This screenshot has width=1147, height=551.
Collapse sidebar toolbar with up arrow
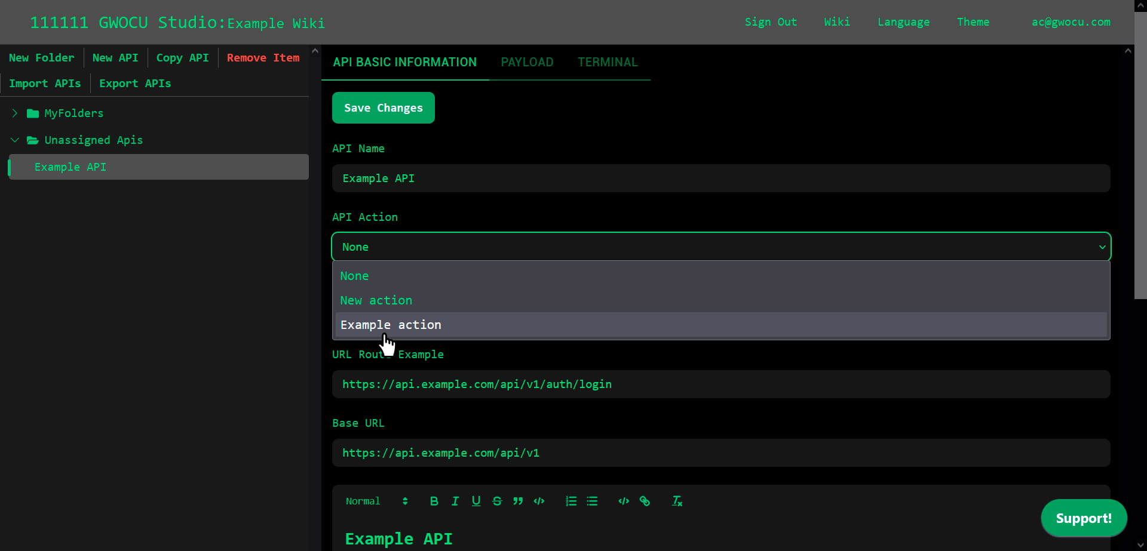point(315,51)
